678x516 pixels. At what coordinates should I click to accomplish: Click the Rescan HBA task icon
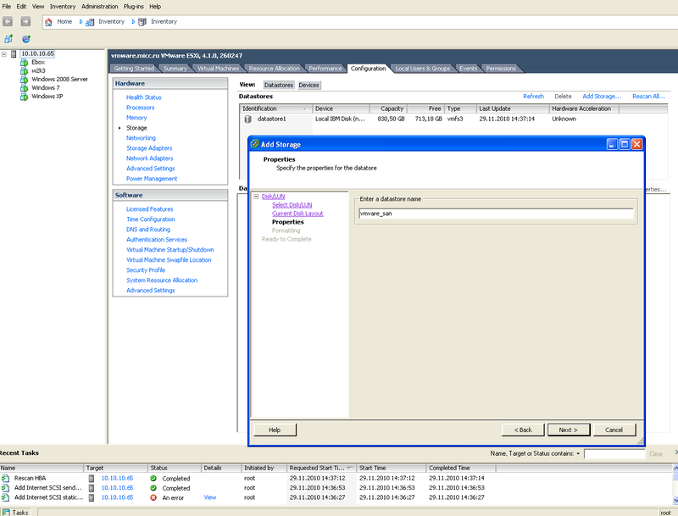coord(5,478)
